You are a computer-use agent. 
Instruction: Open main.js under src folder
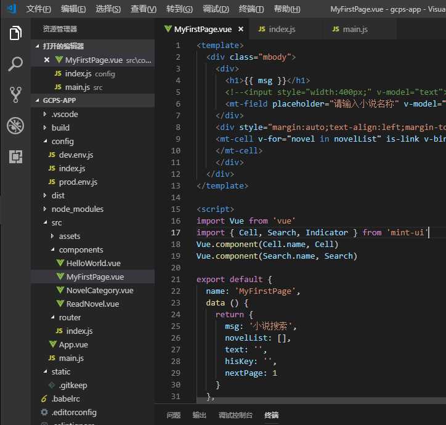coord(93,358)
